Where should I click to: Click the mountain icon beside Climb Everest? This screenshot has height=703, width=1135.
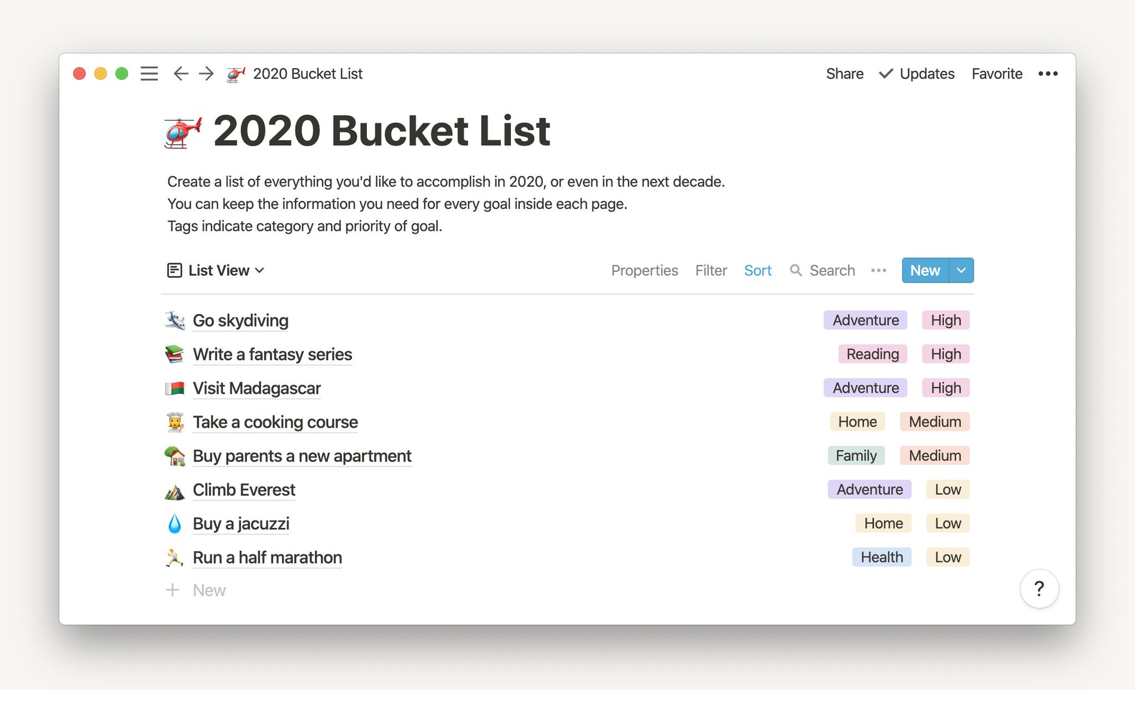point(175,491)
